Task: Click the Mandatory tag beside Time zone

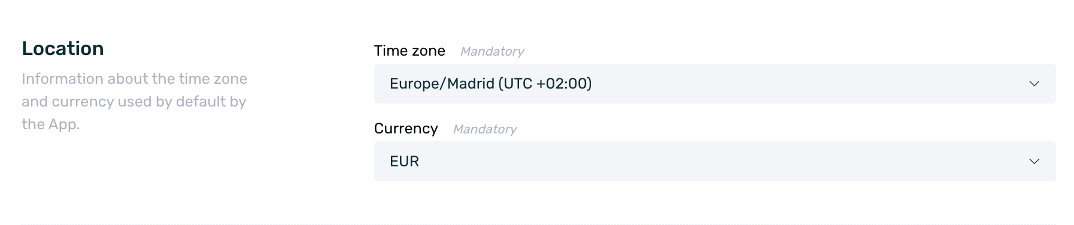Action: click(x=492, y=51)
